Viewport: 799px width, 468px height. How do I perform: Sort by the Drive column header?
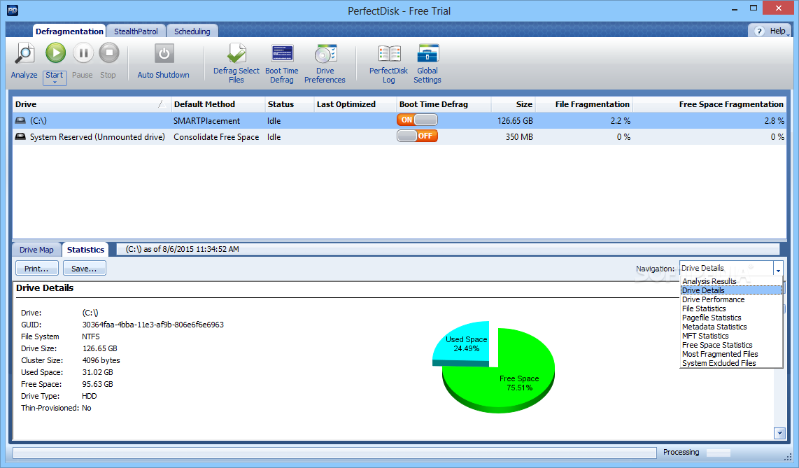tap(92, 104)
